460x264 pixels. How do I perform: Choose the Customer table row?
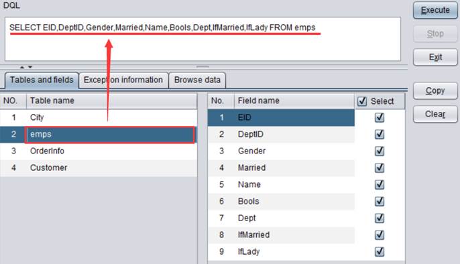tap(99, 168)
